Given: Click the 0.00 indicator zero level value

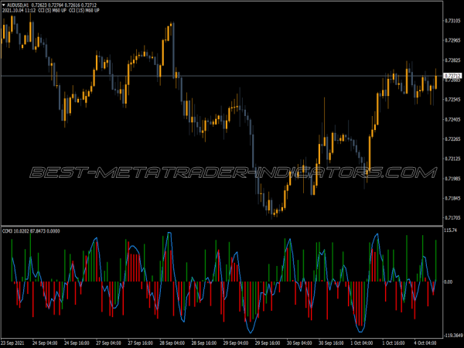Looking at the screenshot, I should [449, 282].
